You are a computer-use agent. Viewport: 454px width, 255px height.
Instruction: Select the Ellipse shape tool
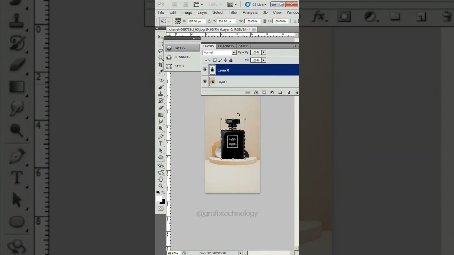[161, 157]
